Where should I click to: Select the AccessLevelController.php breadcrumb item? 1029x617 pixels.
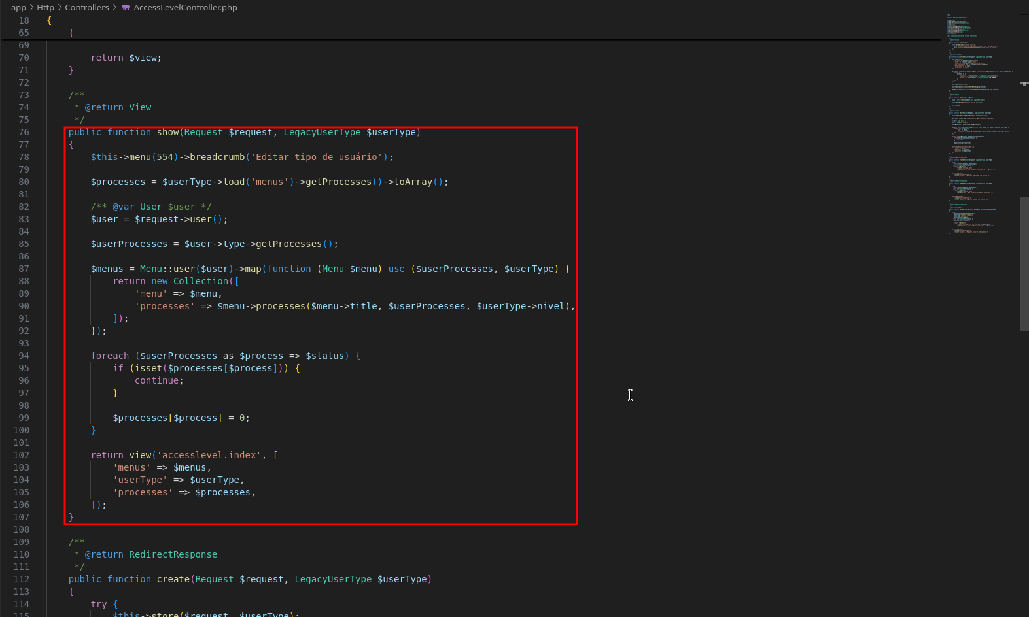click(185, 8)
